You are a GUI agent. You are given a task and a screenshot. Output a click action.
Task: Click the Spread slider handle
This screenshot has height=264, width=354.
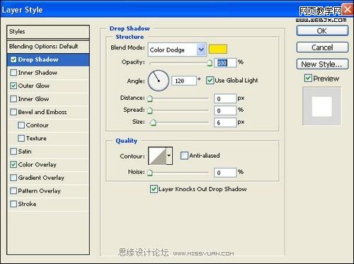pyautogui.click(x=150, y=110)
